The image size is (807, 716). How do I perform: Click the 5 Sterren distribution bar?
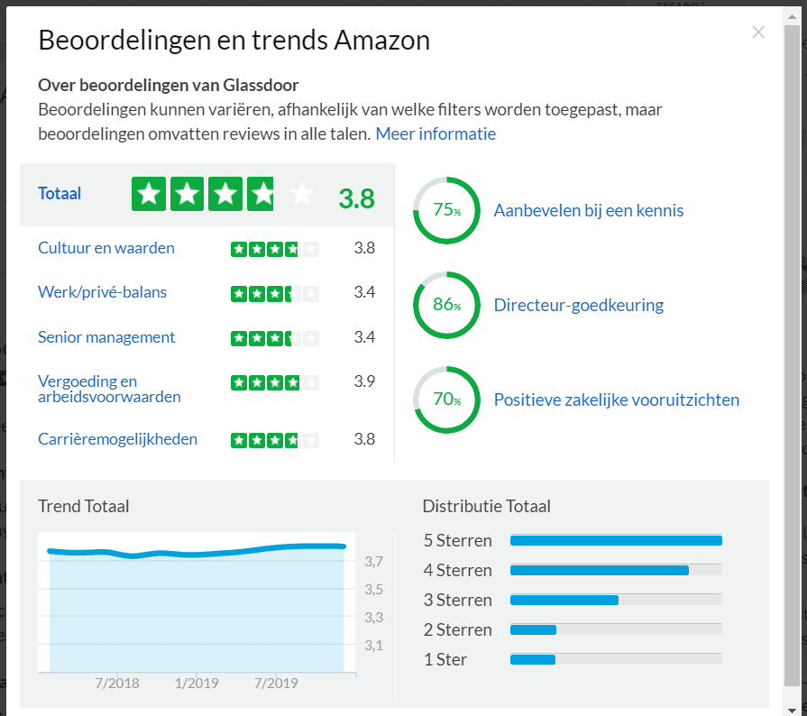(x=616, y=541)
